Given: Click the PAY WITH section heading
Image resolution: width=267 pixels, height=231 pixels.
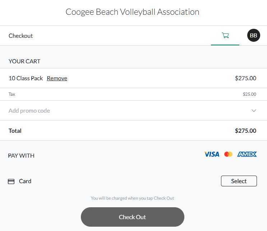Looking at the screenshot, I should coord(21,156).
